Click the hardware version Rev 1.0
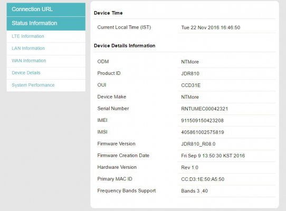The image size is (286, 211). click(x=189, y=167)
